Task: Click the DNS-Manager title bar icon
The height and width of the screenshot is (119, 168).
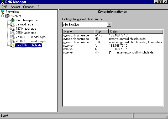Action: [2, 2]
